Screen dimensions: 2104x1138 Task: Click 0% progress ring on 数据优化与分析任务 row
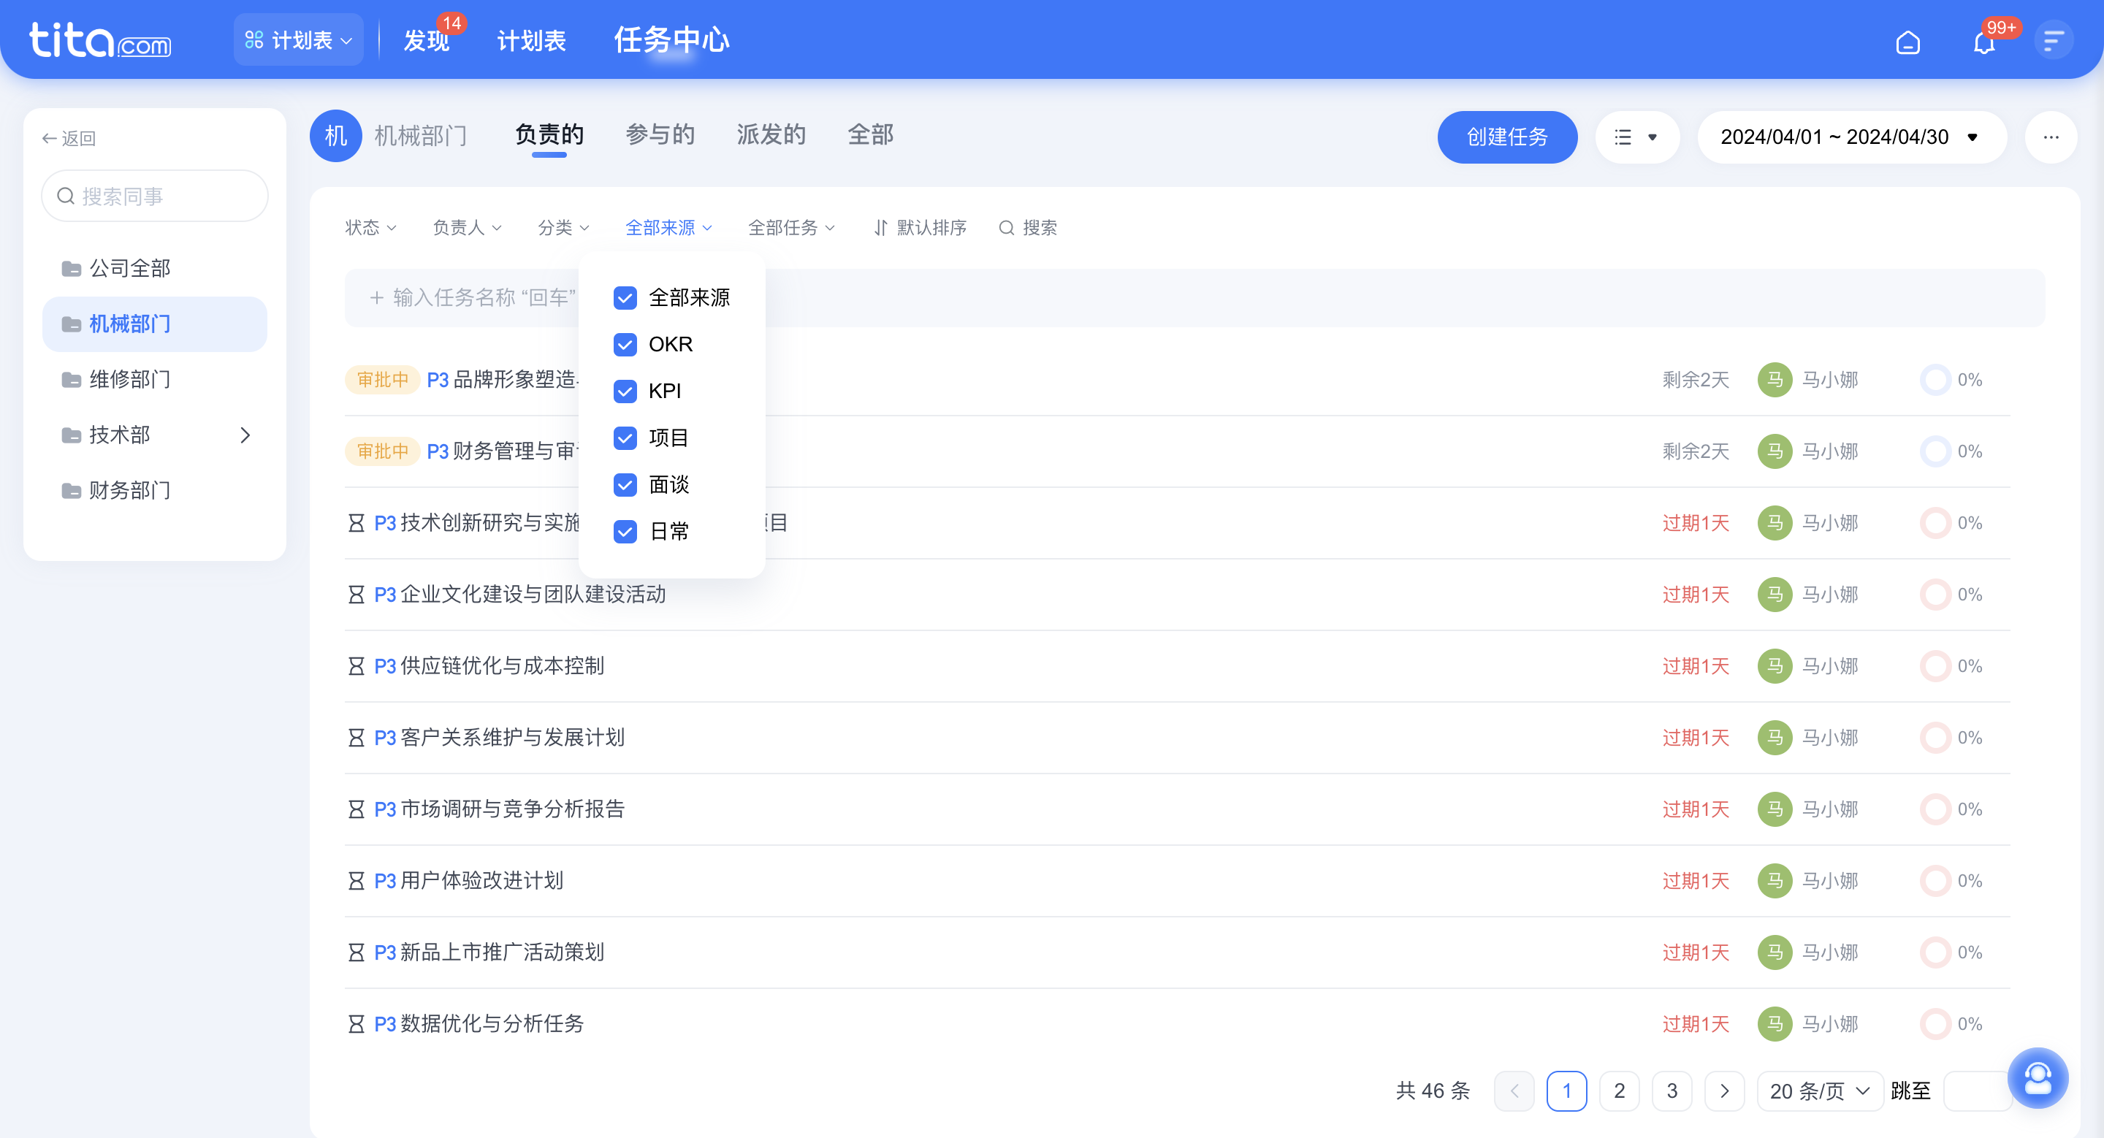[x=1935, y=1025]
